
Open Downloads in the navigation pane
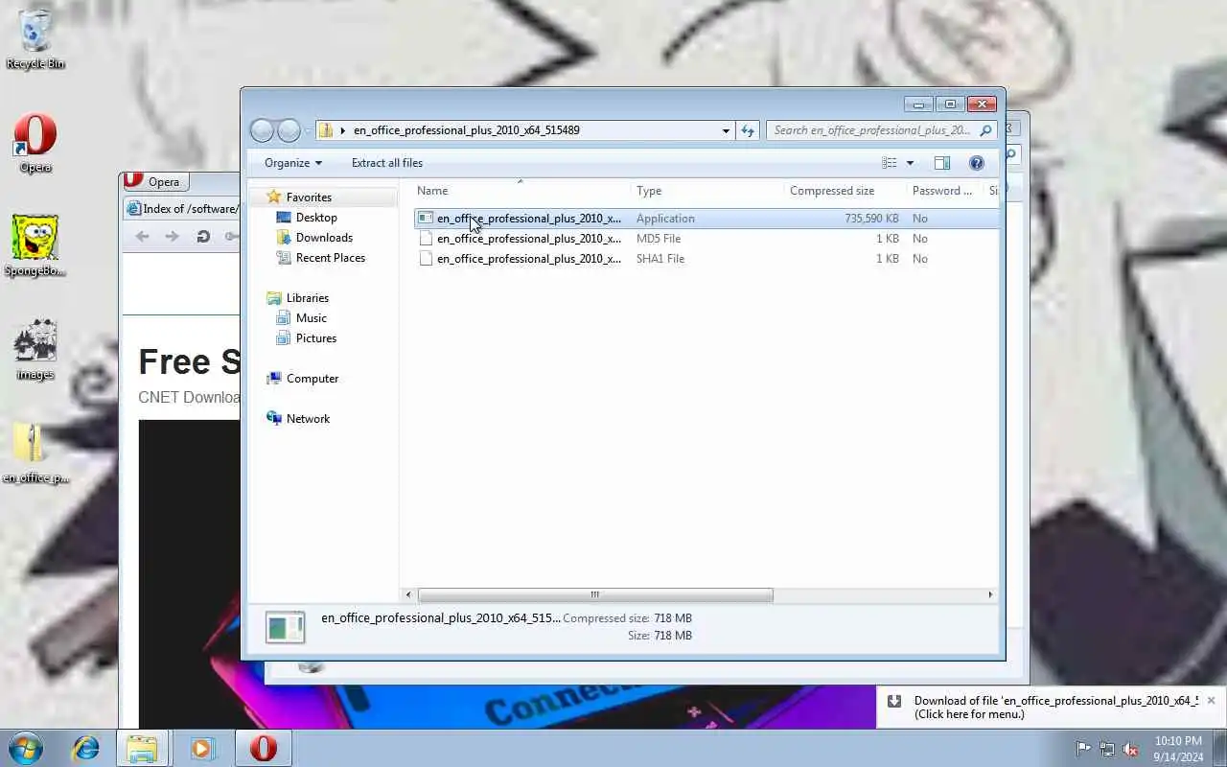click(324, 238)
